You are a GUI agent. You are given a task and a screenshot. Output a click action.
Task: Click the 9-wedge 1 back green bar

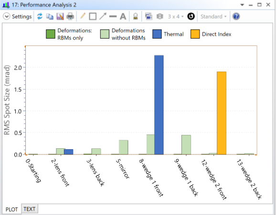[186, 145]
